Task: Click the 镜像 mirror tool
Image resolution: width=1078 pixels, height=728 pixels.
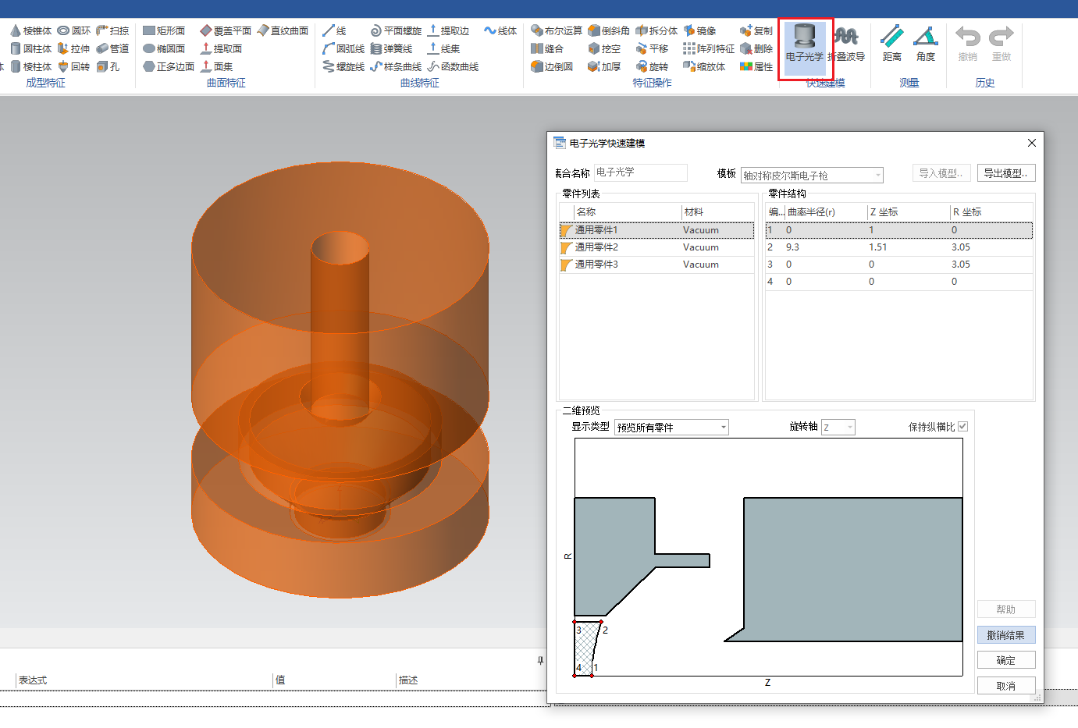Action: pyautogui.click(x=699, y=30)
